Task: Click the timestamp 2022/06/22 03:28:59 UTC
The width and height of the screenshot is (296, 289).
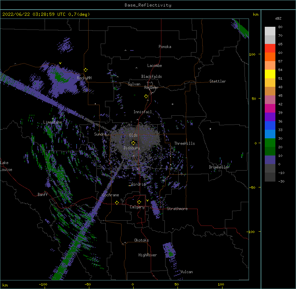Action: click(x=34, y=14)
